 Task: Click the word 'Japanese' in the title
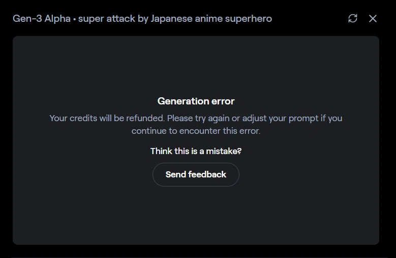coord(171,19)
